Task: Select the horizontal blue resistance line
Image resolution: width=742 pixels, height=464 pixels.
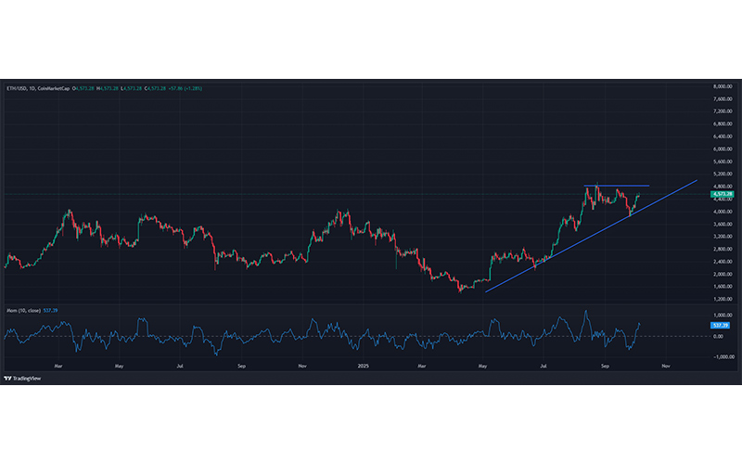Action: [x=617, y=186]
